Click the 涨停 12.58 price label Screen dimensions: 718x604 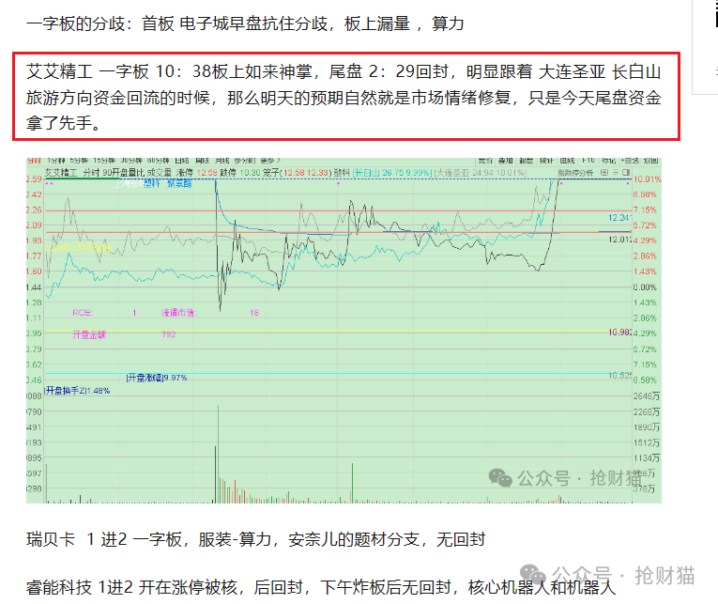(197, 173)
